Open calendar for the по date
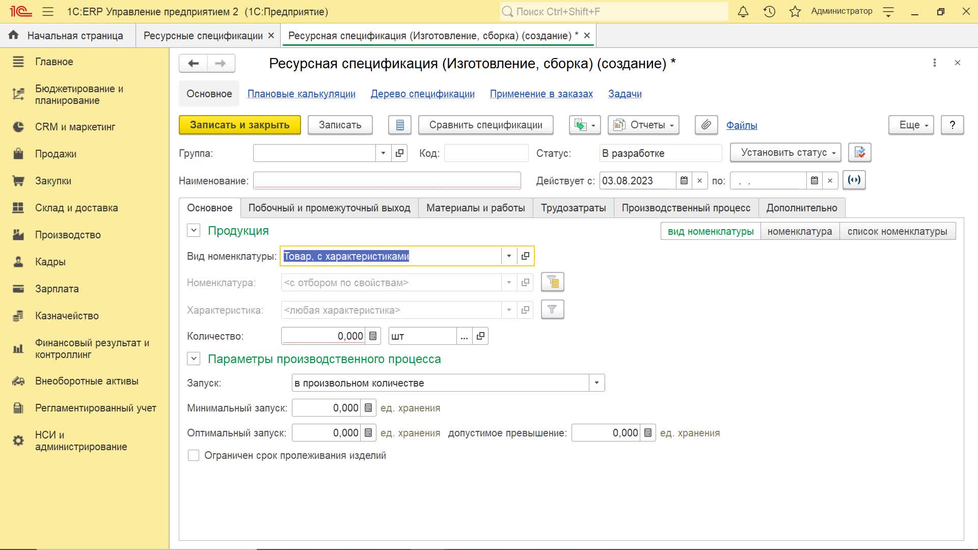978x550 pixels. click(814, 181)
